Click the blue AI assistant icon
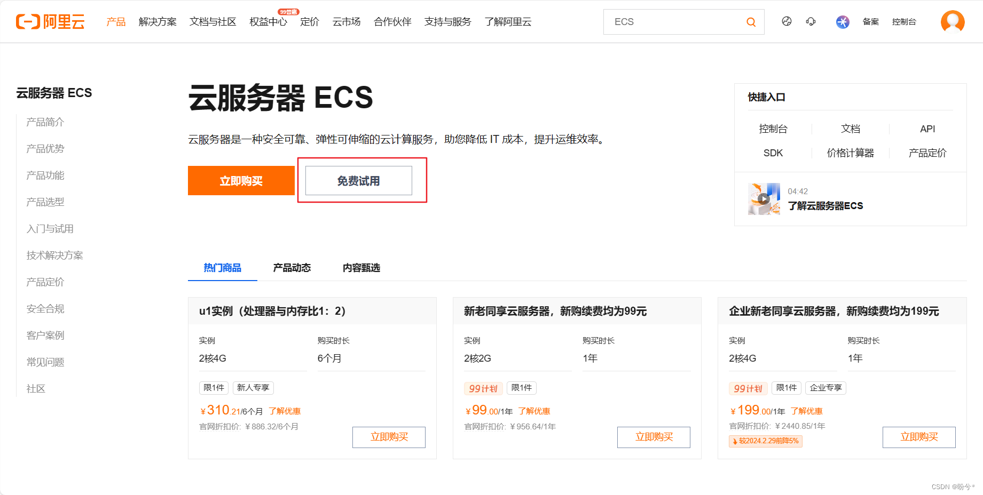Image resolution: width=983 pixels, height=495 pixels. [843, 22]
